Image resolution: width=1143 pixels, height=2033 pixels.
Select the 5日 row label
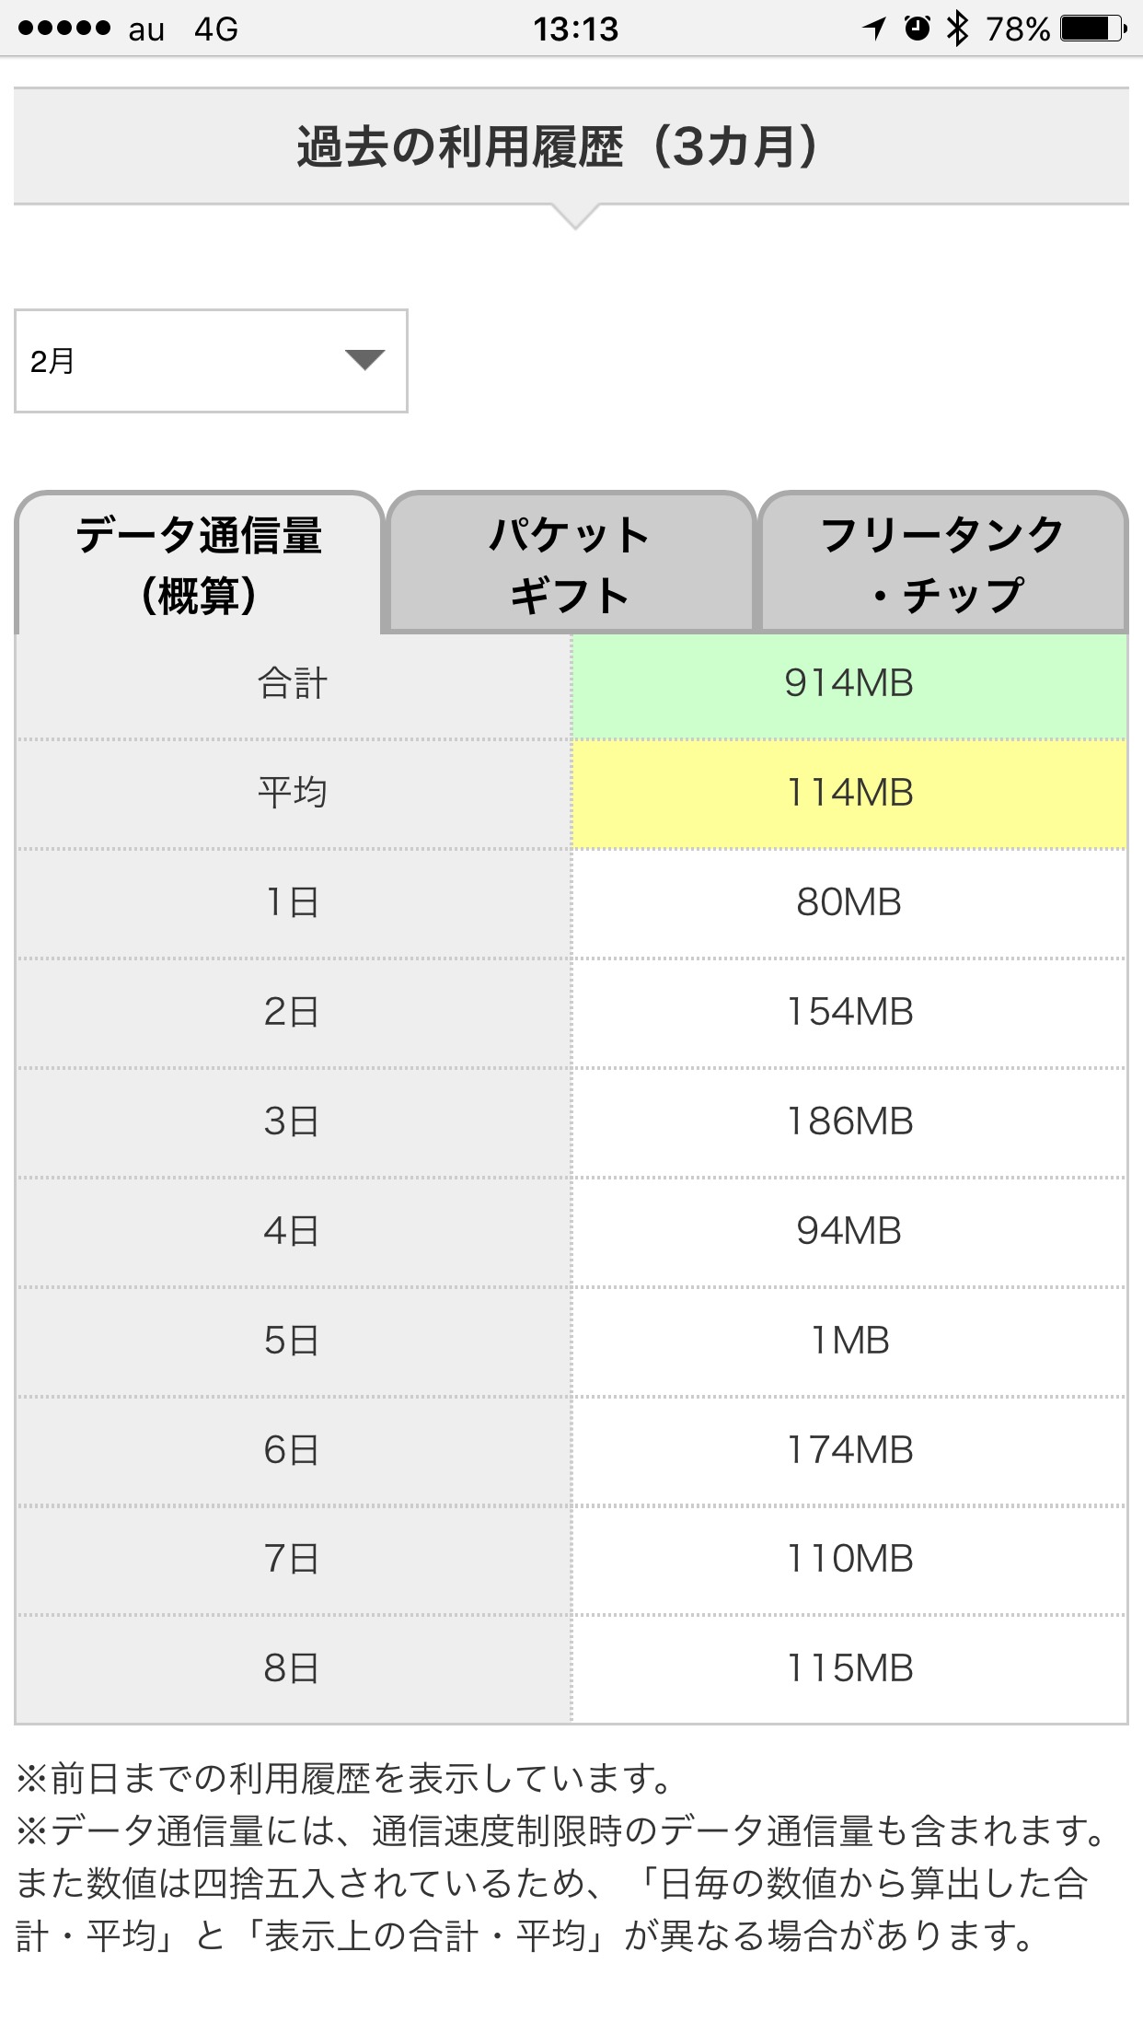[x=293, y=1341]
